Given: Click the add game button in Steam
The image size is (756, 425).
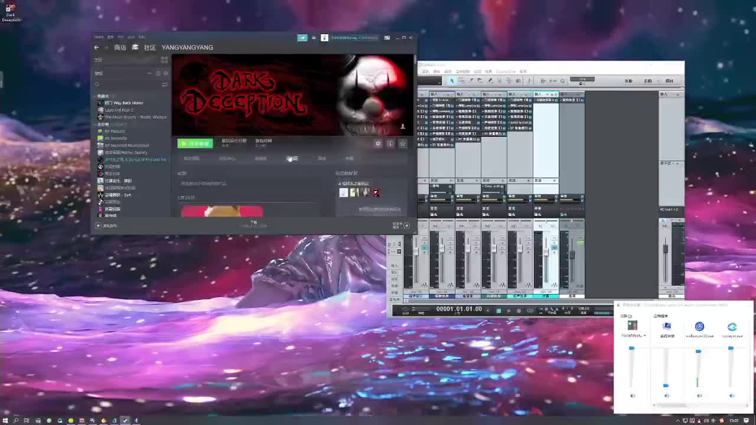Looking at the screenshot, I should tap(107, 225).
